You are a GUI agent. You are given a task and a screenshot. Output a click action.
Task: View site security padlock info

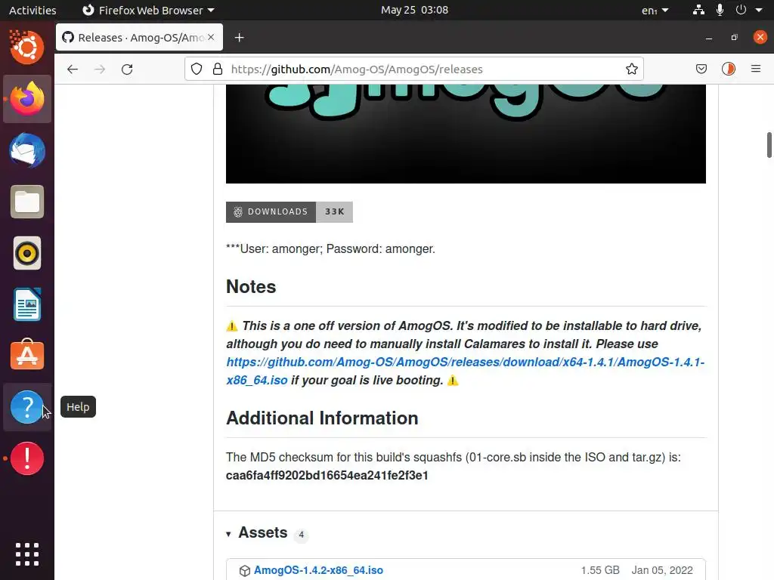point(217,69)
